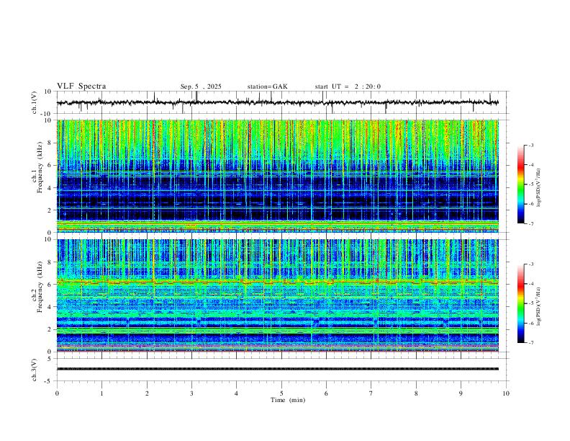Click the 'VLF Spectra' title text

[x=81, y=86]
